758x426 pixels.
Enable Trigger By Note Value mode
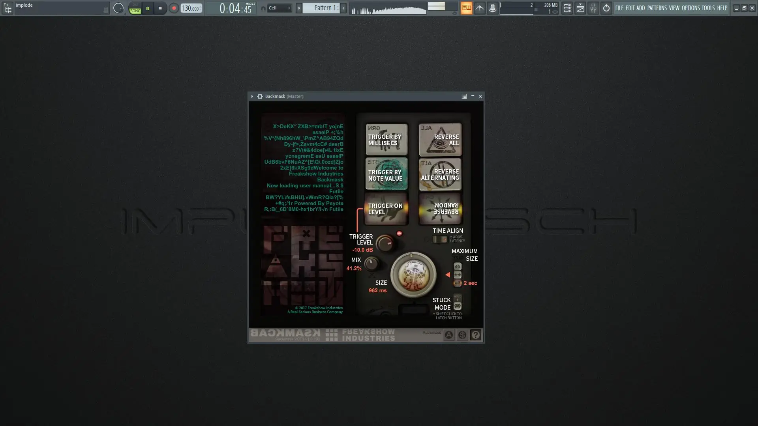386,174
